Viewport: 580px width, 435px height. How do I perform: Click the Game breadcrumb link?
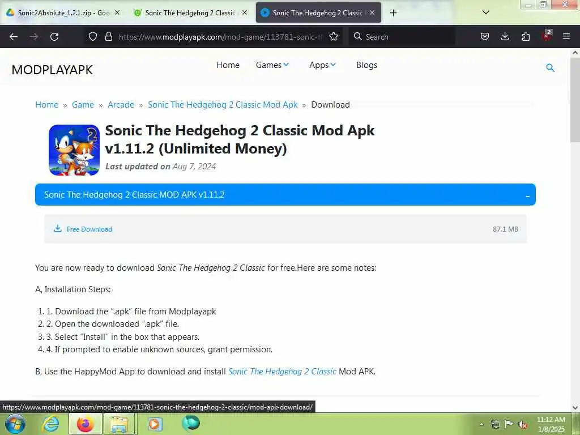point(83,105)
